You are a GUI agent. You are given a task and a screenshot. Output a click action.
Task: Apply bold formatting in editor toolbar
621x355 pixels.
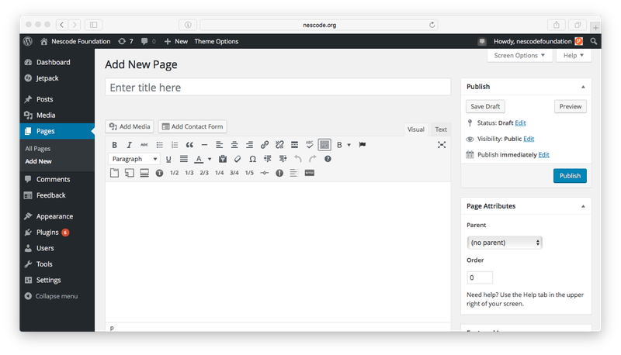114,145
